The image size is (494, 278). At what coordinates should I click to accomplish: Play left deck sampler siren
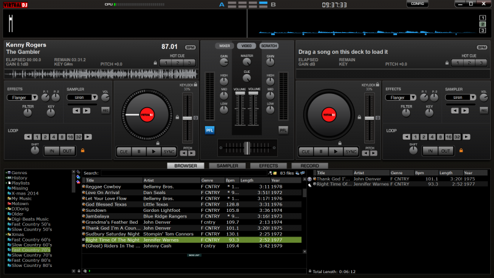(86, 111)
